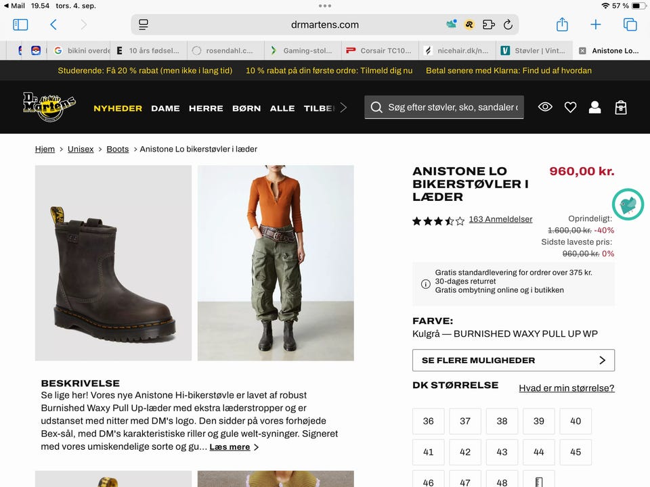
Task: Expand SE FLERE MULIGHEDER color options
Action: coord(513,360)
